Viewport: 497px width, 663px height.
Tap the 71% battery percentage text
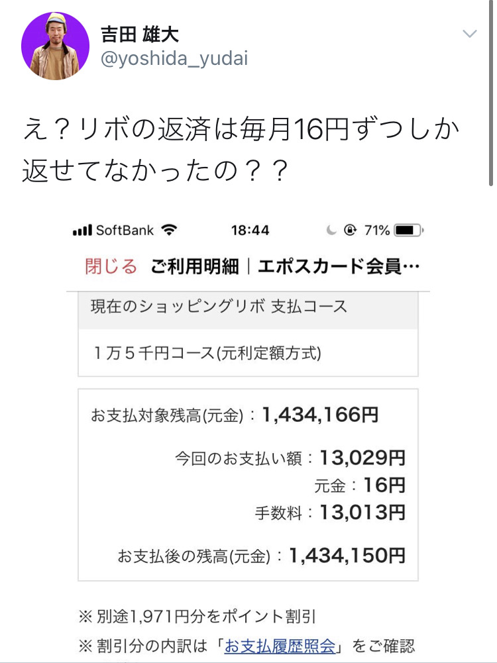(377, 230)
